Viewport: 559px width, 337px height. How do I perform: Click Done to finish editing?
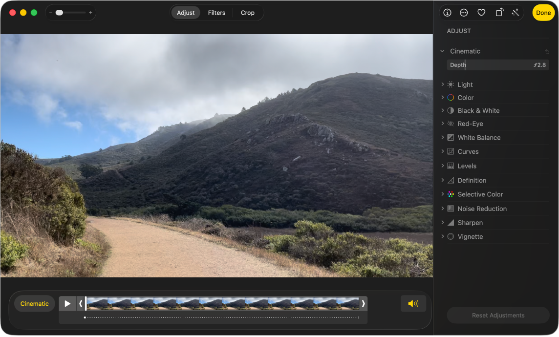[x=543, y=13]
